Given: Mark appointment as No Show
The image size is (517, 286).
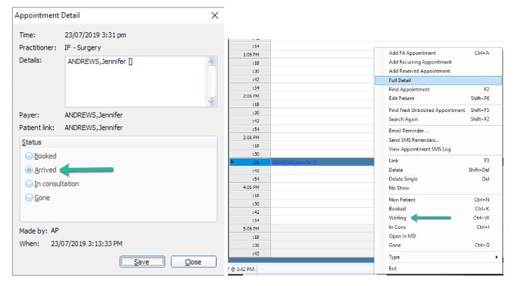Looking at the screenshot, I should click(399, 187).
